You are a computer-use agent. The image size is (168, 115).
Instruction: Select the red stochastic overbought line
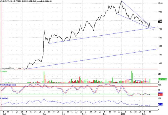pyautogui.click(x=79, y=86)
